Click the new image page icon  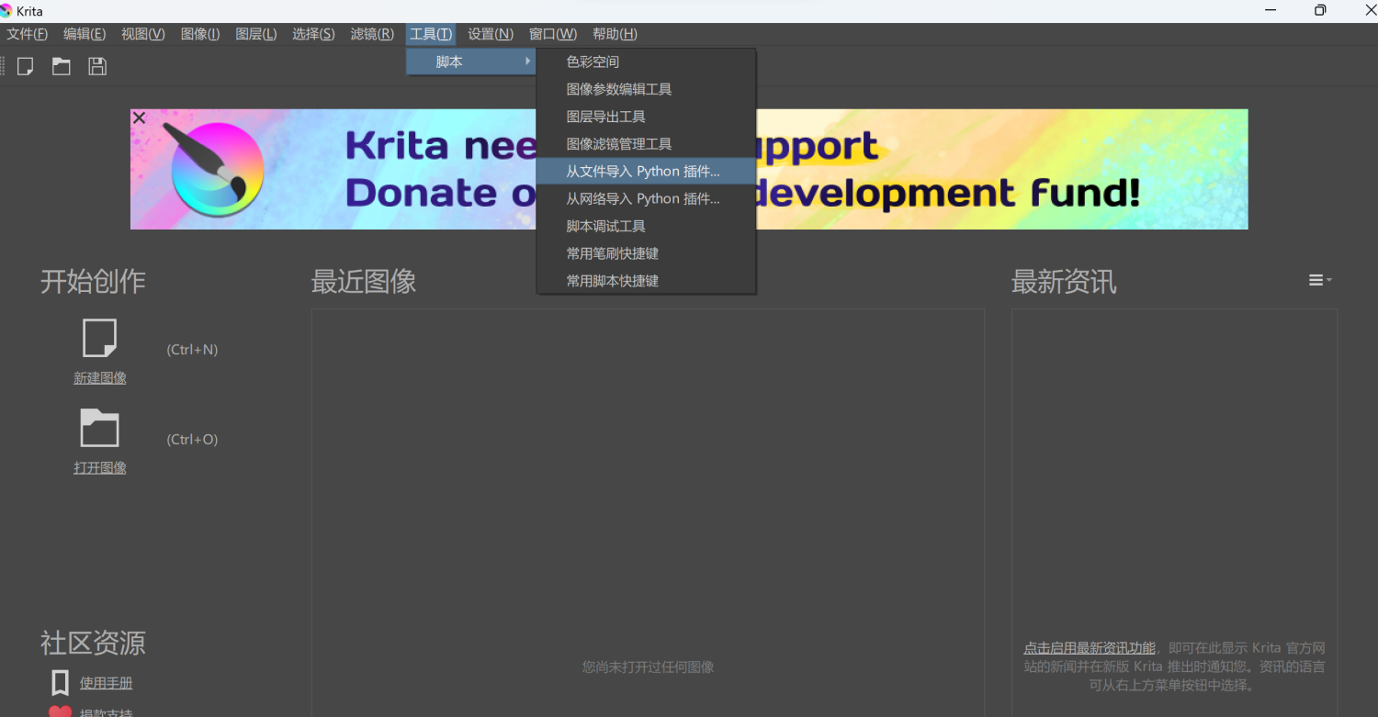[99, 338]
